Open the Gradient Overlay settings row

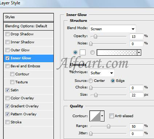point(28,106)
